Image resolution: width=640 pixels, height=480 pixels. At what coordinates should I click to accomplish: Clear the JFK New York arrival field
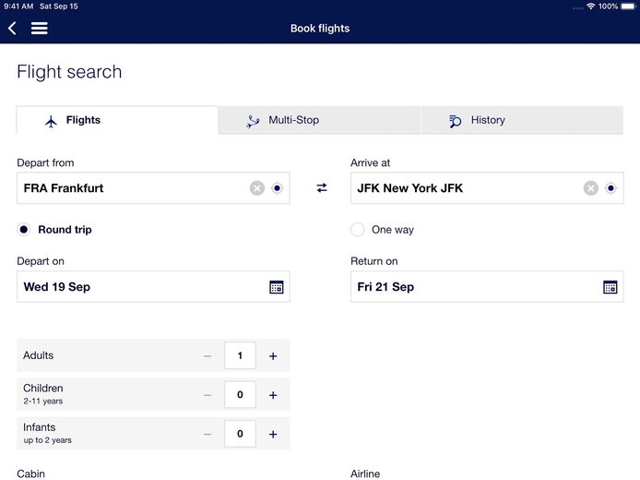tap(590, 188)
